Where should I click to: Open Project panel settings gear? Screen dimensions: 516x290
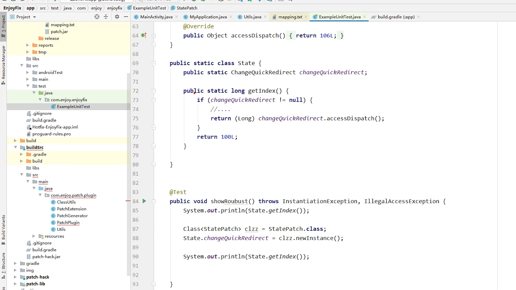click(117, 17)
